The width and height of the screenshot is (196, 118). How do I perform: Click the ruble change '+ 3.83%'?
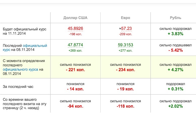pyautogui.click(x=176, y=34)
